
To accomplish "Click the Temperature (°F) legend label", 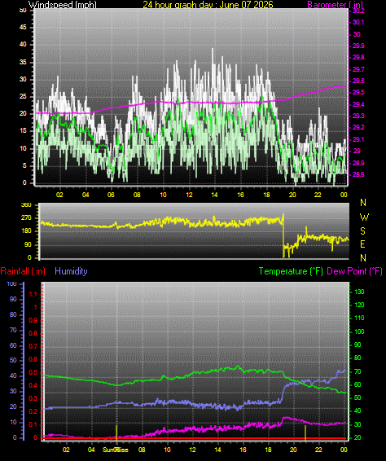I will click(291, 271).
